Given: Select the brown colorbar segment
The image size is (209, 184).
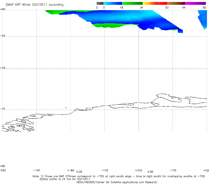Looking at the screenshot, I should pos(176,3).
